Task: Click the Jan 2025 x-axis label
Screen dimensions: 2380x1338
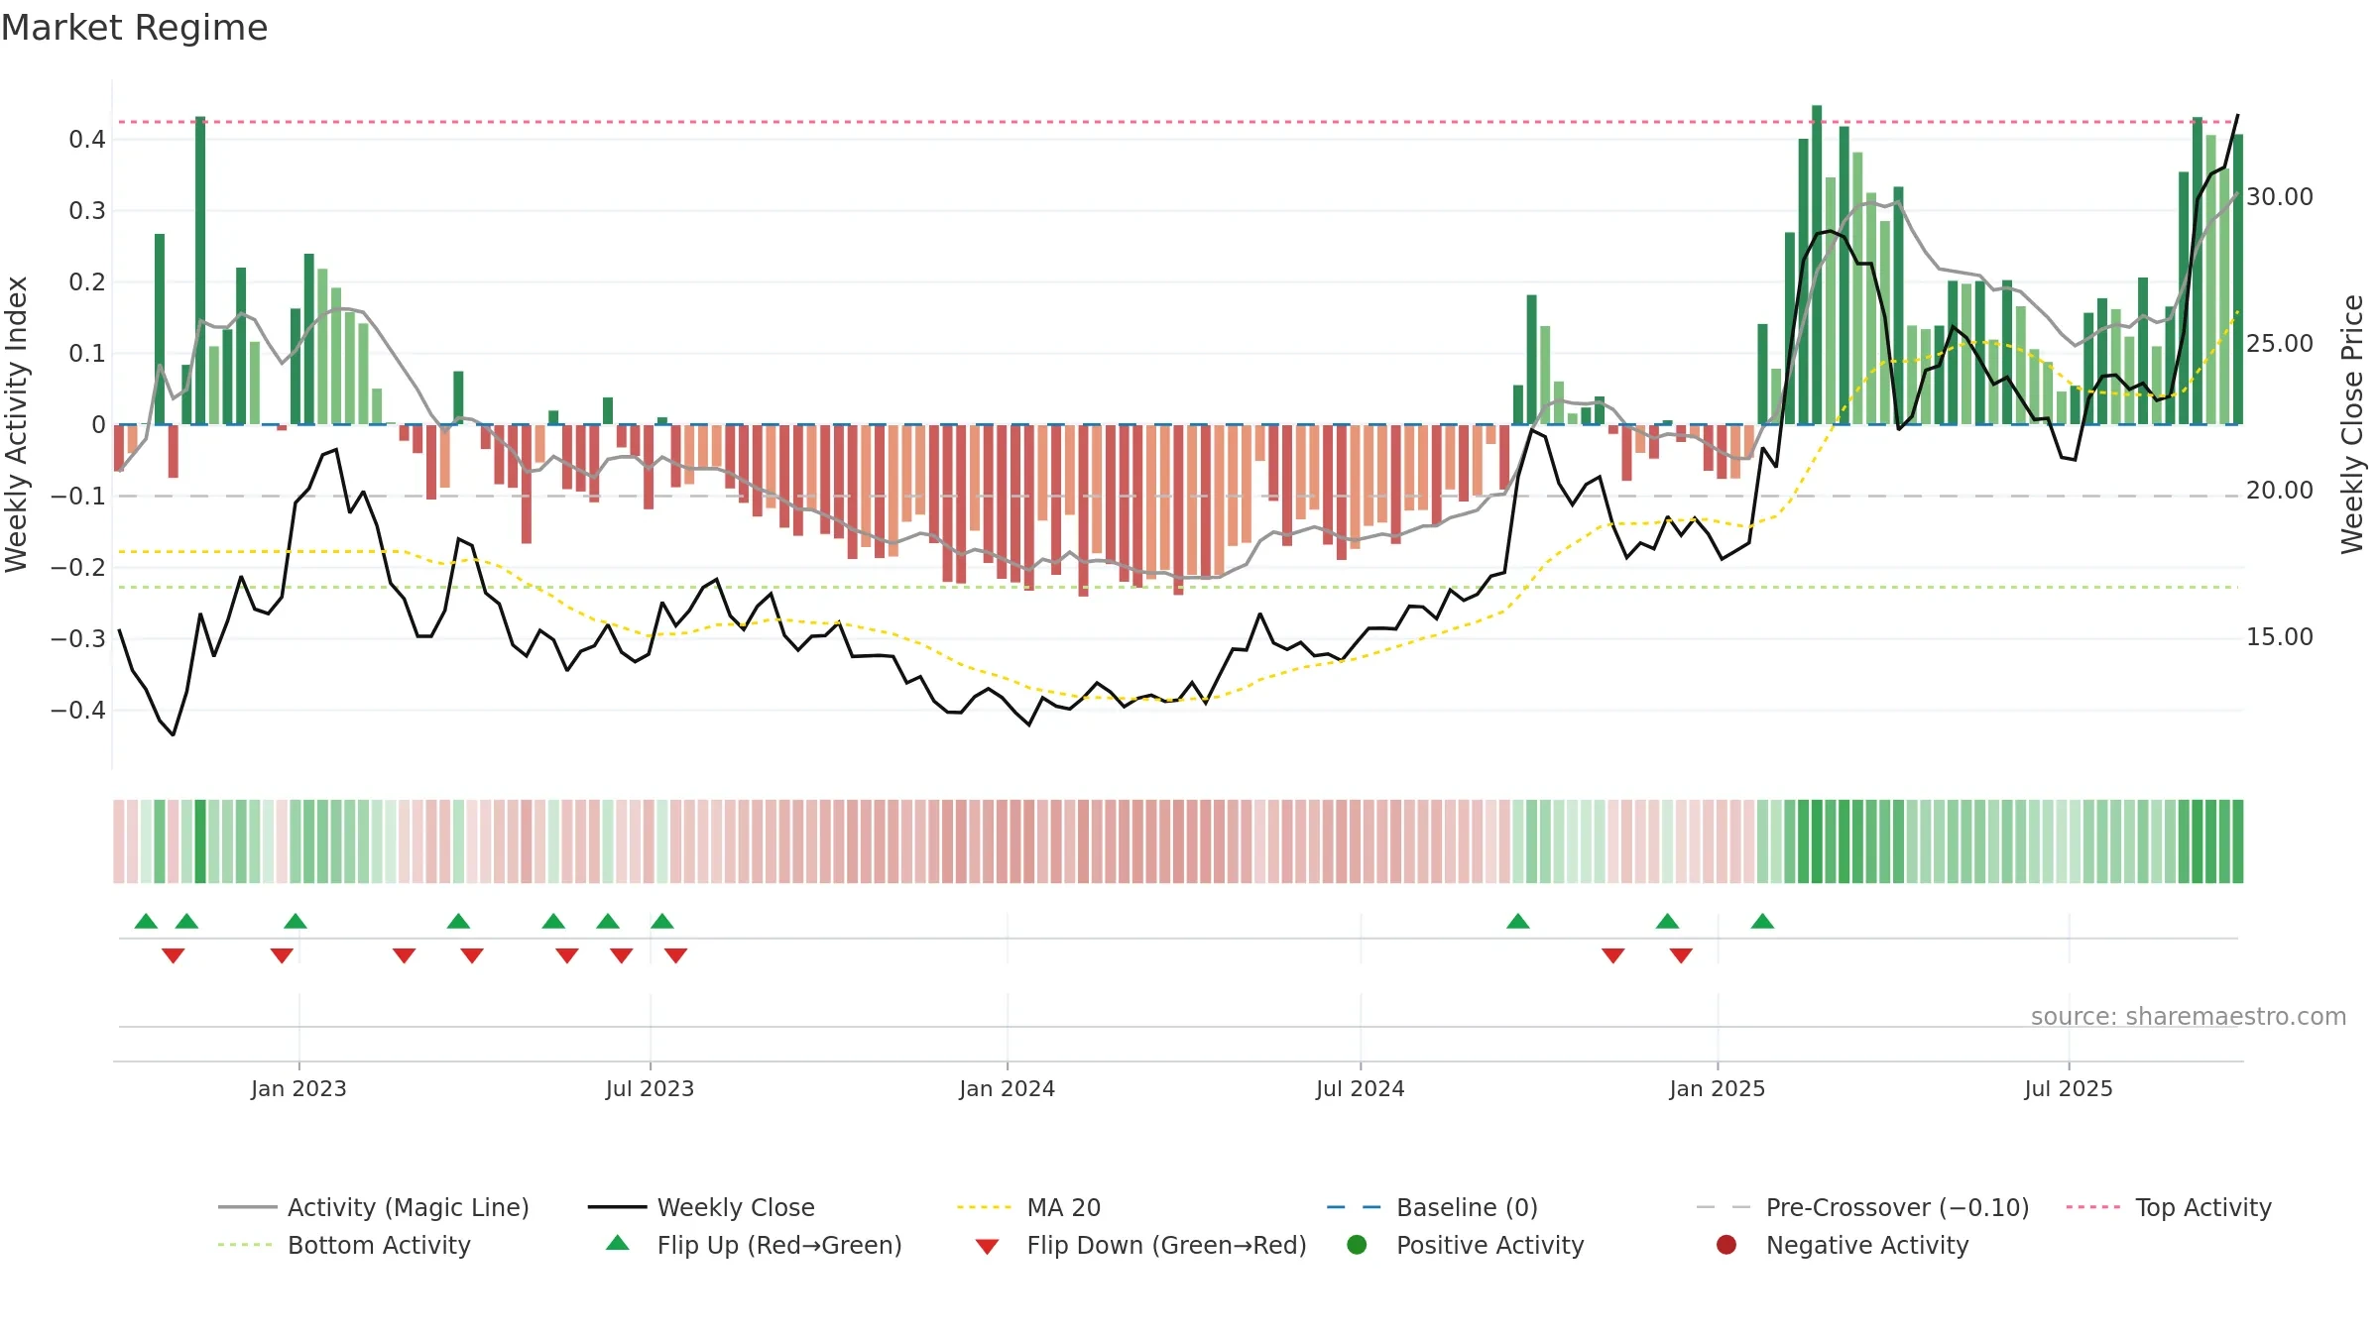Action: [x=1717, y=1088]
